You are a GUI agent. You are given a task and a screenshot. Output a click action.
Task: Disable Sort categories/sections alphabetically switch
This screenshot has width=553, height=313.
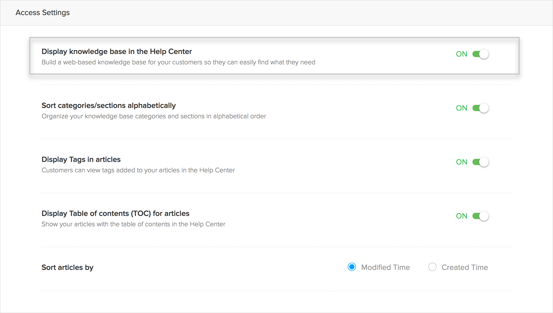tap(480, 108)
